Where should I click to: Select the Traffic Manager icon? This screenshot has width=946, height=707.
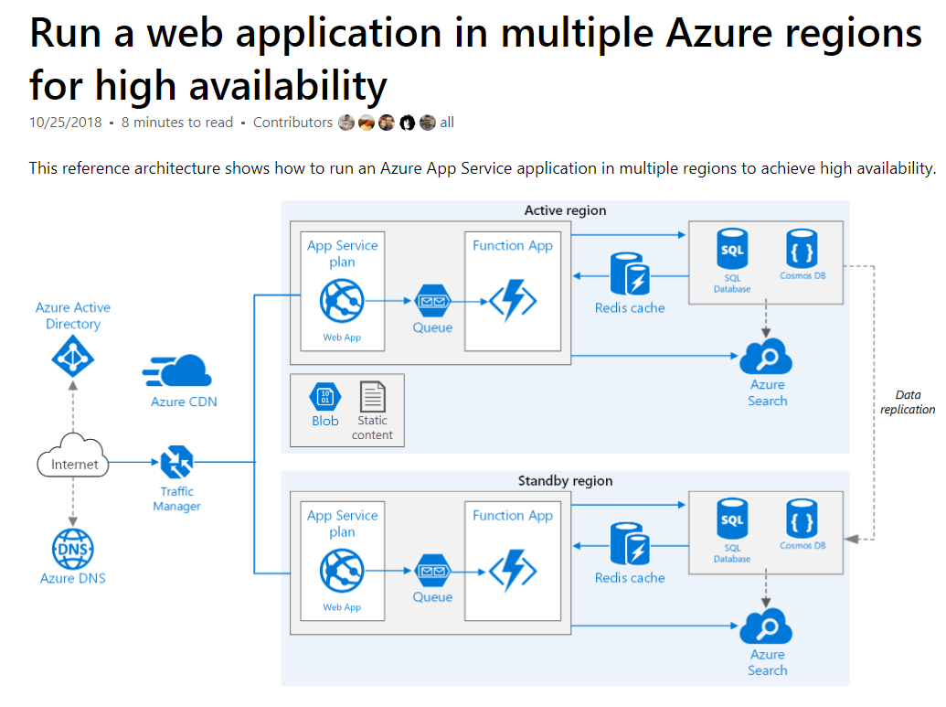pyautogui.click(x=176, y=463)
